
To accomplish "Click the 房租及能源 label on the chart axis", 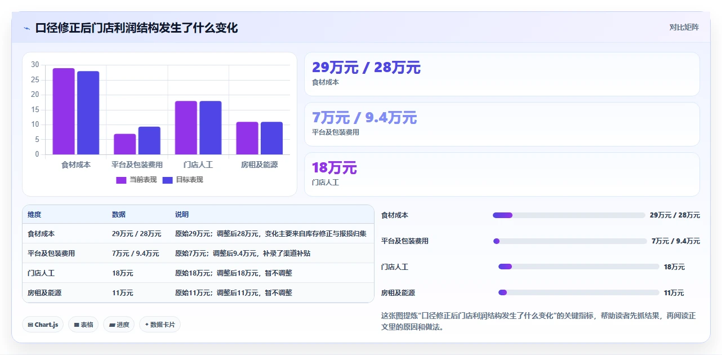I will point(259,165).
